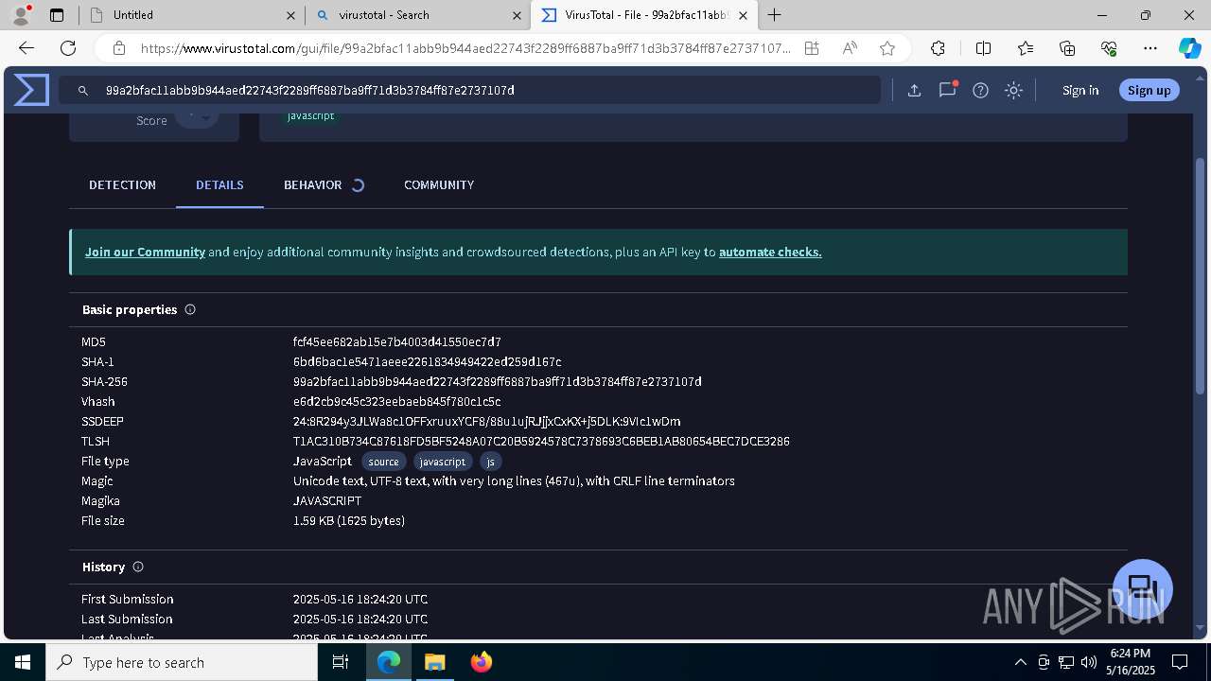The image size is (1211, 681).
Task: Click the javascript file type tag under File type
Action: click(442, 462)
